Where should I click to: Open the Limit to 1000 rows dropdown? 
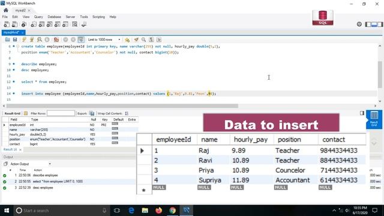click(104, 40)
